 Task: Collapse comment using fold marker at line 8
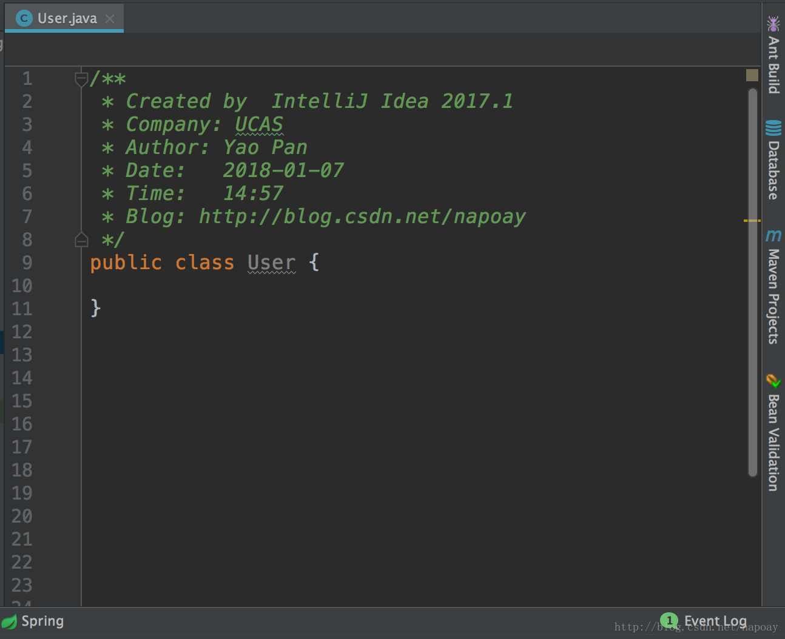[81, 240]
